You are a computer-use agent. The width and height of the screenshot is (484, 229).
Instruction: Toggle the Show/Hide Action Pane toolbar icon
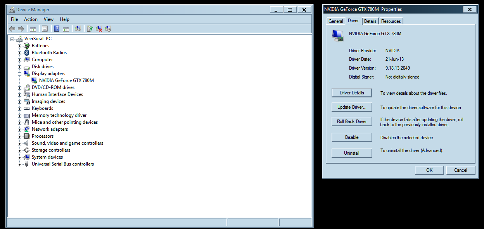click(66, 29)
